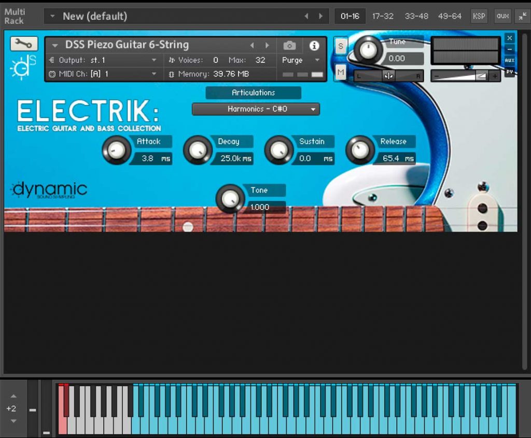Open the instrument name dropdown arrow

(55, 45)
